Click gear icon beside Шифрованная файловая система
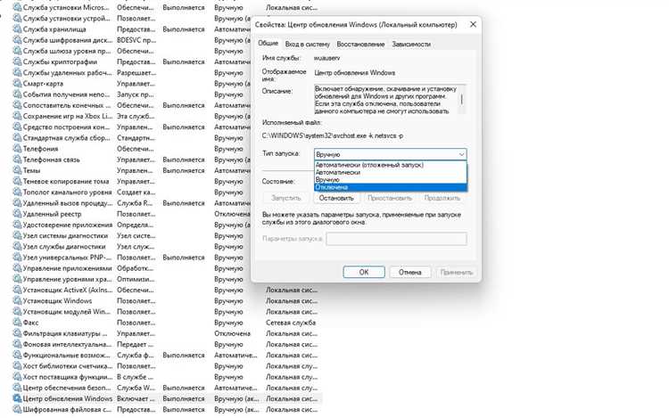Screen dimensions: 669x418 17,409
